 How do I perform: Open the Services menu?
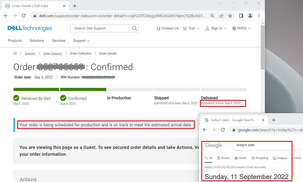click(59, 41)
